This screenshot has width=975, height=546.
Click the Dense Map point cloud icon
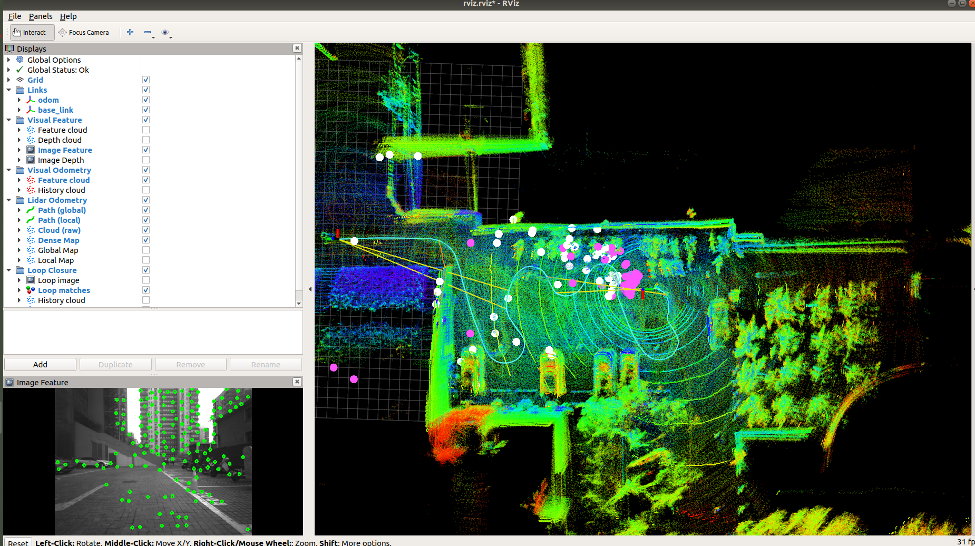(x=31, y=240)
